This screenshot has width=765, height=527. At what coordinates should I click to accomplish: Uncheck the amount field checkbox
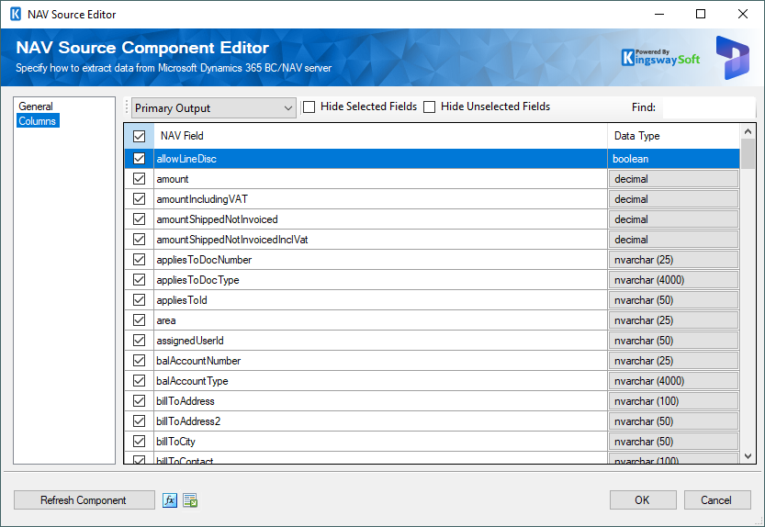coord(139,179)
